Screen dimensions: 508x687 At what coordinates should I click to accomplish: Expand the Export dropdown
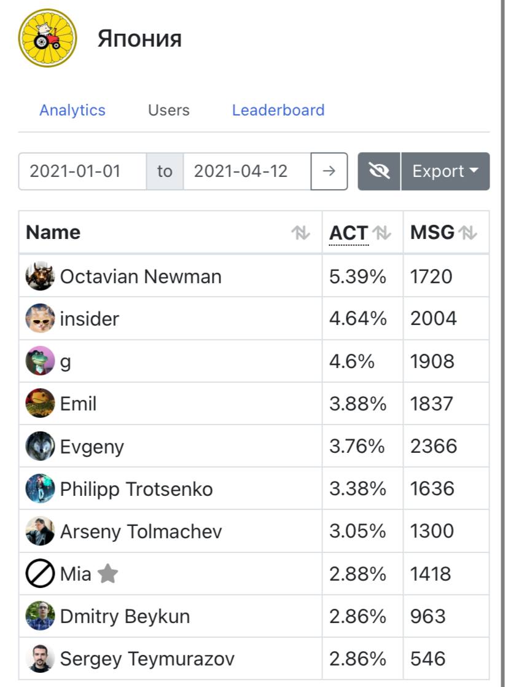[445, 171]
